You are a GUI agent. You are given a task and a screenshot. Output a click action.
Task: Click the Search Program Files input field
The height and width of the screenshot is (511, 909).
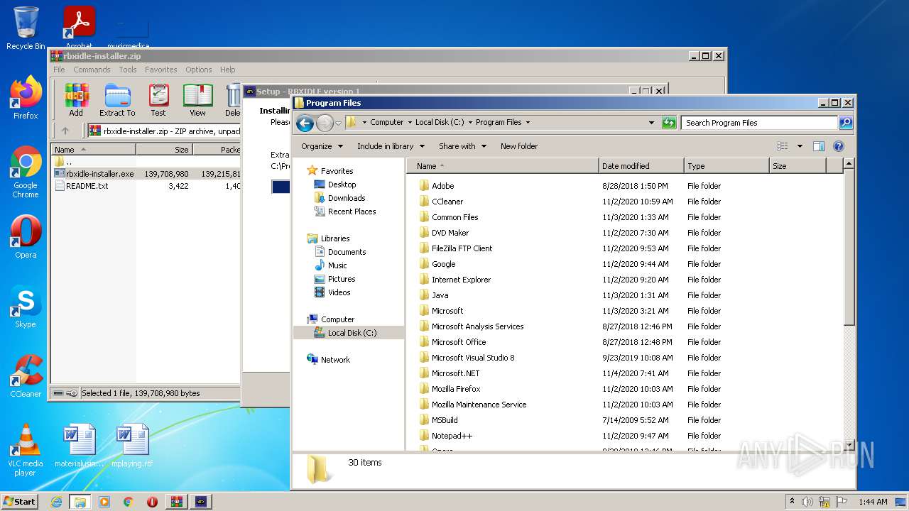click(x=759, y=123)
